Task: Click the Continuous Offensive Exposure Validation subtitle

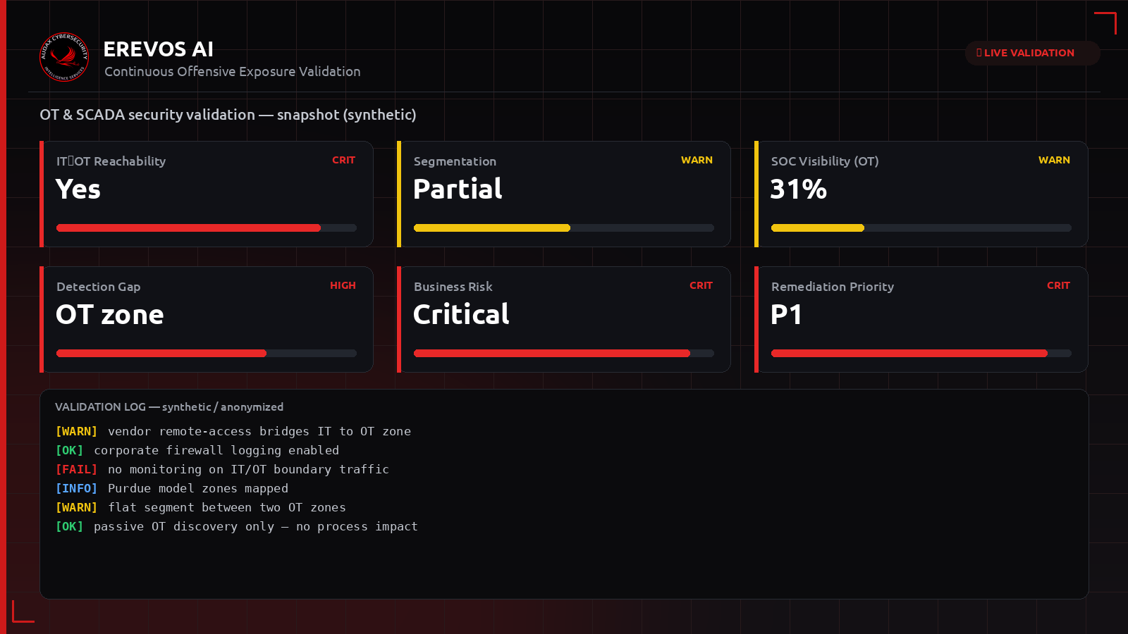Action: pos(233,72)
